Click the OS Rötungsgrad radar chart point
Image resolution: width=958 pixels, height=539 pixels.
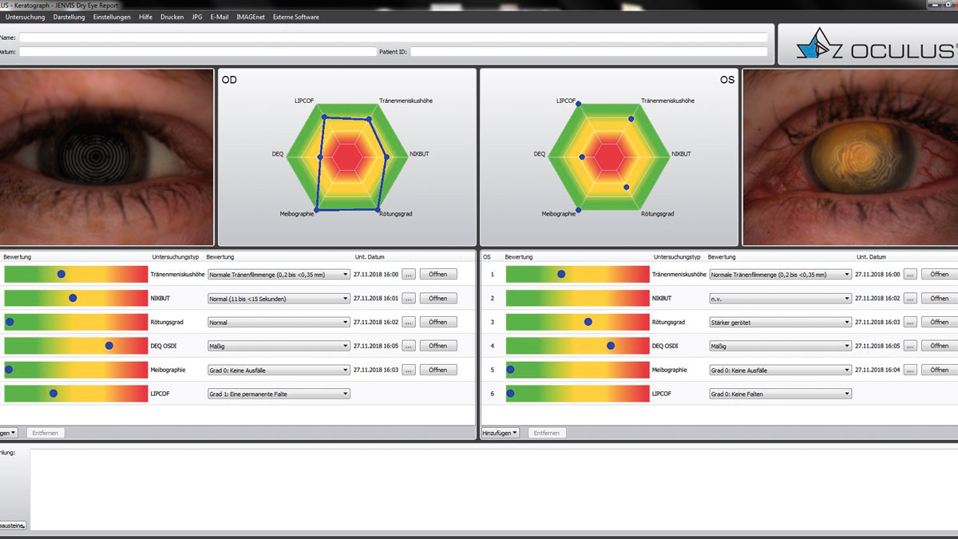[626, 187]
